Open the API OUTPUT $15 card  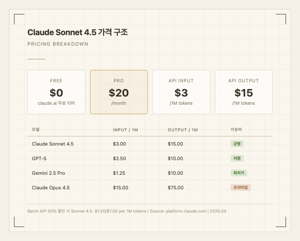click(243, 92)
